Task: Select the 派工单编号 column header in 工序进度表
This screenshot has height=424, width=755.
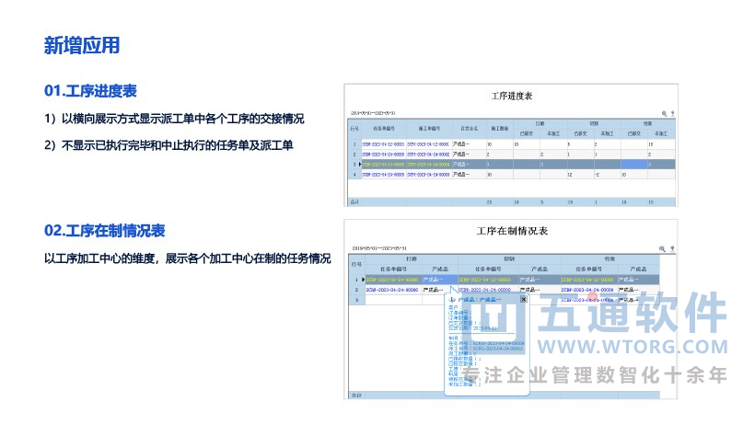Action: tap(428, 129)
